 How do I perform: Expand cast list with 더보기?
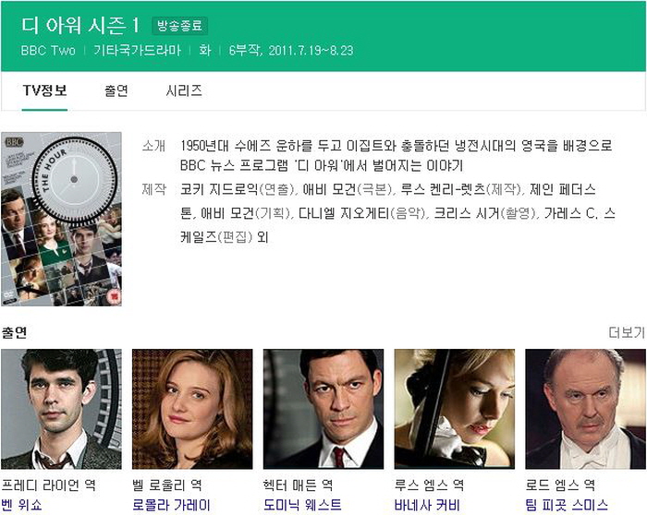(x=627, y=332)
